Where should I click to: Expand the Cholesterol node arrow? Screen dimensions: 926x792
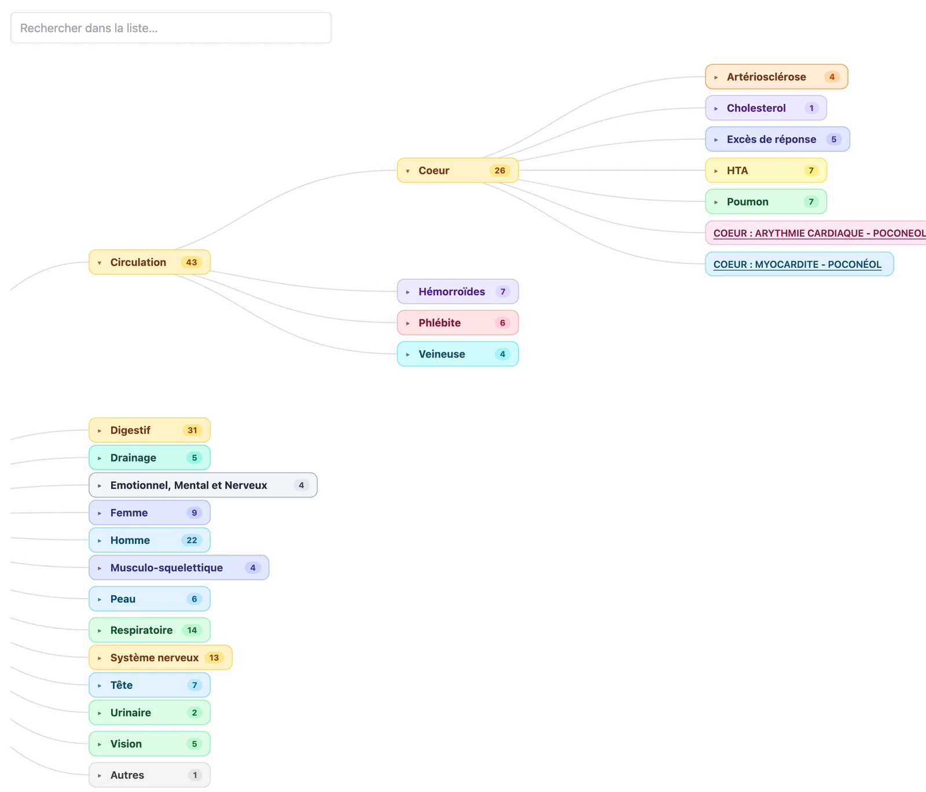pos(716,108)
